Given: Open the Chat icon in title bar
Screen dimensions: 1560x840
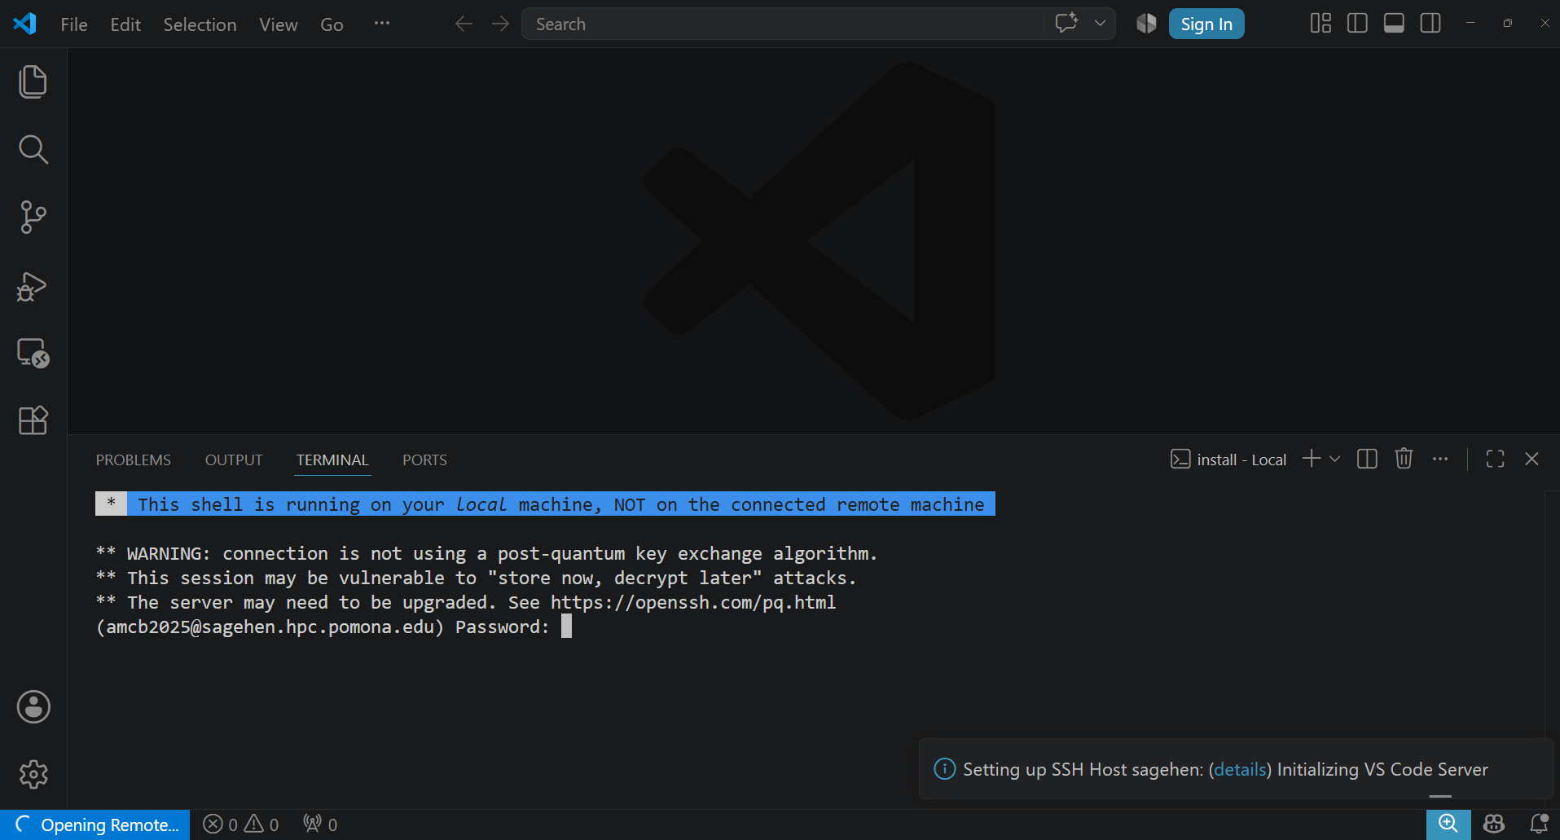Looking at the screenshot, I should 1066,23.
